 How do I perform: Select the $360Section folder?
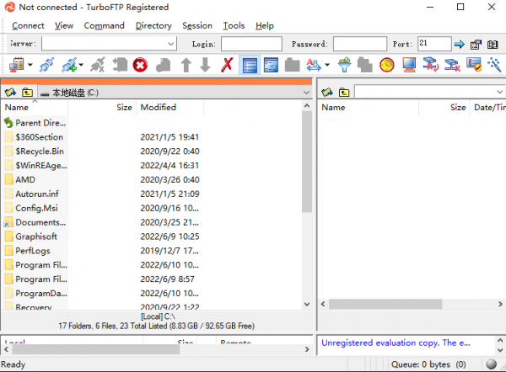(35, 137)
